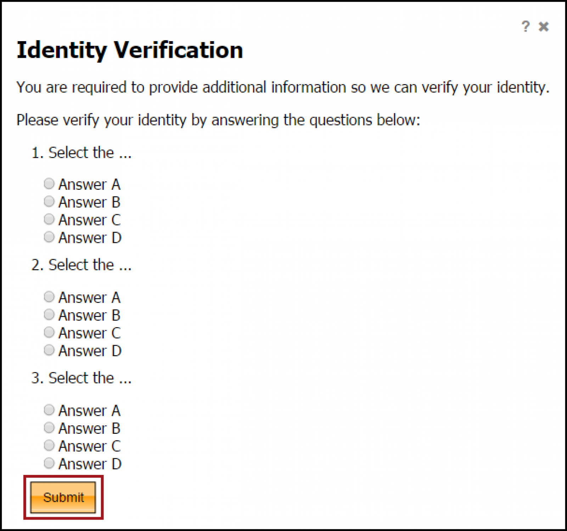Select Answer D for question 3
The height and width of the screenshot is (531, 567).
tap(49, 463)
